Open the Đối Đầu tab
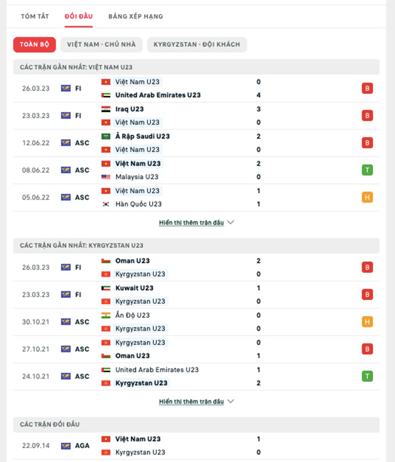 tap(78, 16)
